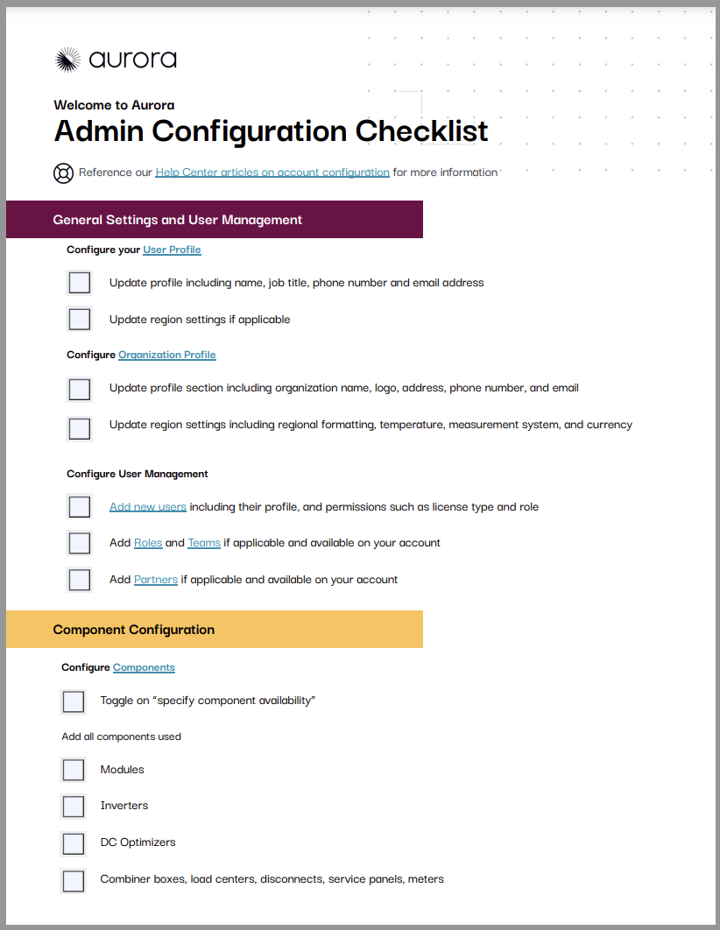
Task: Check the Inverters checkbox
Action: [x=74, y=807]
